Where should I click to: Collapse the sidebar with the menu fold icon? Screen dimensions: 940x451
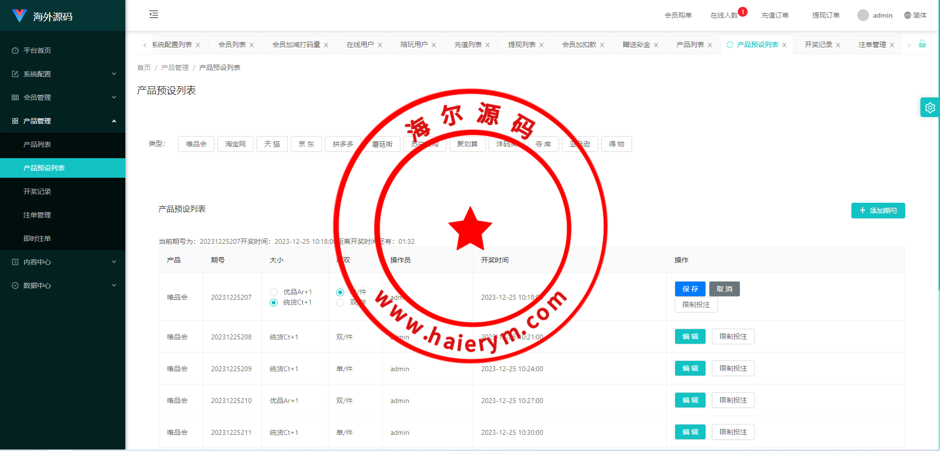154,14
